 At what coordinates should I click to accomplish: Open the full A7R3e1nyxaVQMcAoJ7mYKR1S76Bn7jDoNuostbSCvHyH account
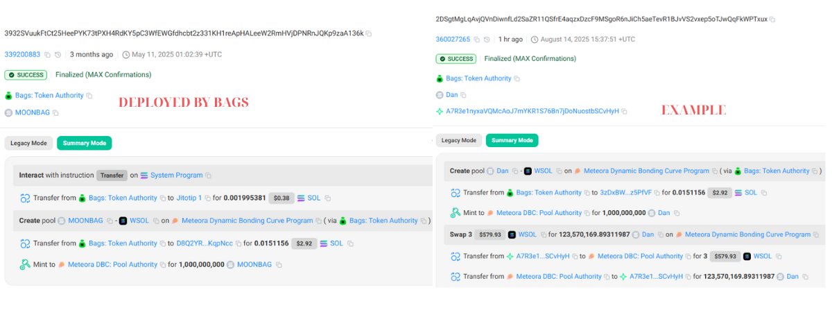click(x=532, y=111)
